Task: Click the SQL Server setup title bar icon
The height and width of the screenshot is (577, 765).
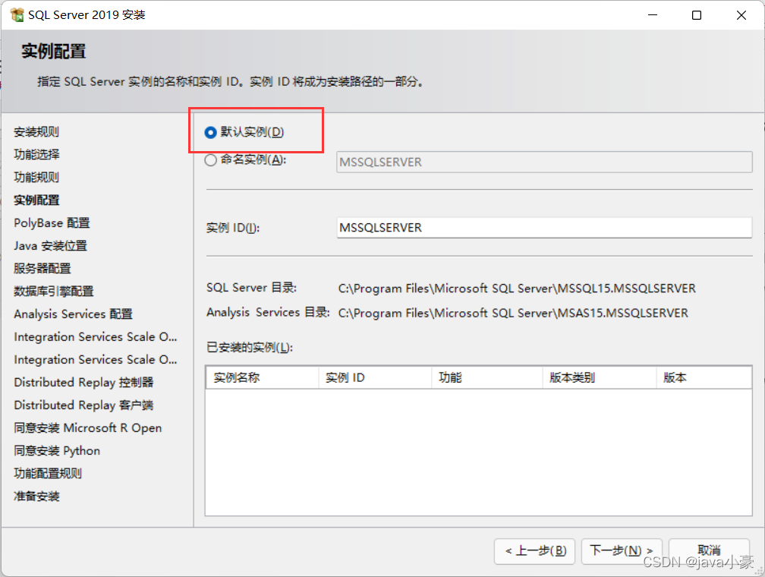Action: pos(17,14)
